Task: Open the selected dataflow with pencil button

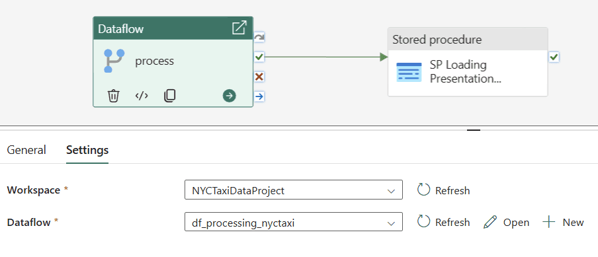Action: coord(506,222)
